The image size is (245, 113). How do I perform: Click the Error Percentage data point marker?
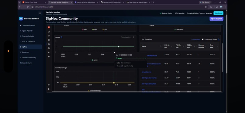click(x=114, y=83)
